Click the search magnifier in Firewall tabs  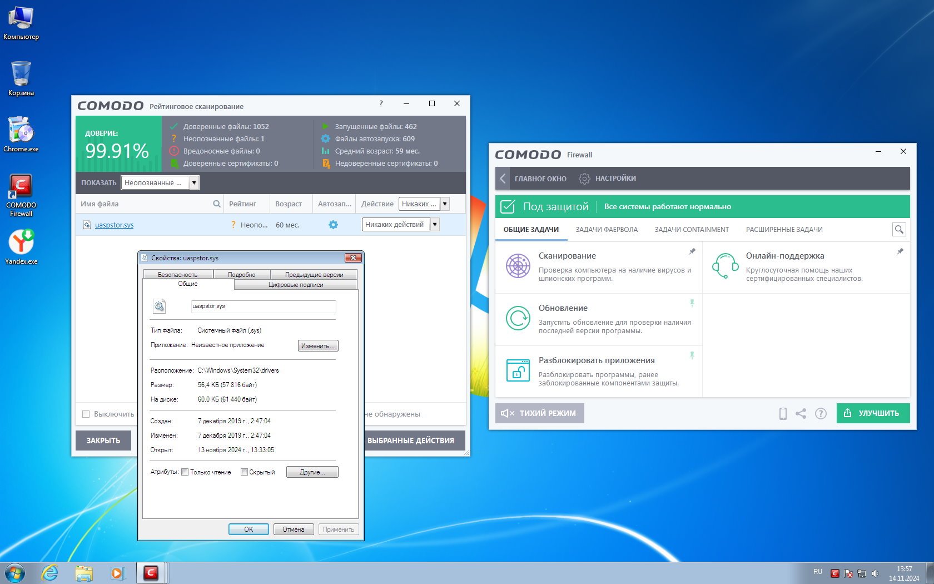point(898,229)
